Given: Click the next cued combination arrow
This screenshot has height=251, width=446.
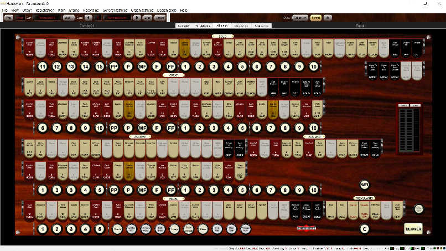Looking at the screenshot, I should (137, 18).
